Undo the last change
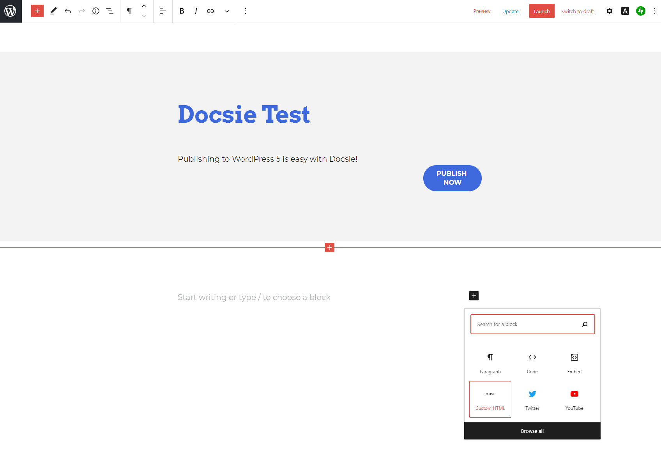The width and height of the screenshot is (661, 450). click(68, 11)
